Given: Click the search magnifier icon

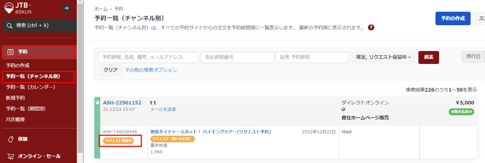Looking at the screenshot, I should pyautogui.click(x=10, y=26).
